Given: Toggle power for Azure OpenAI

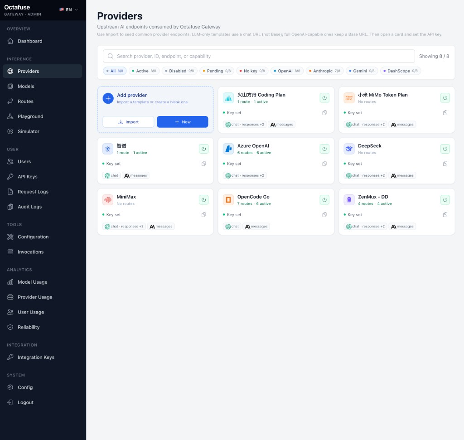Looking at the screenshot, I should pos(324,149).
